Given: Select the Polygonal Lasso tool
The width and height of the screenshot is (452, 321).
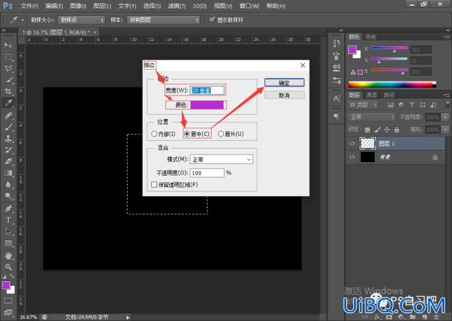Looking at the screenshot, I should [8, 69].
